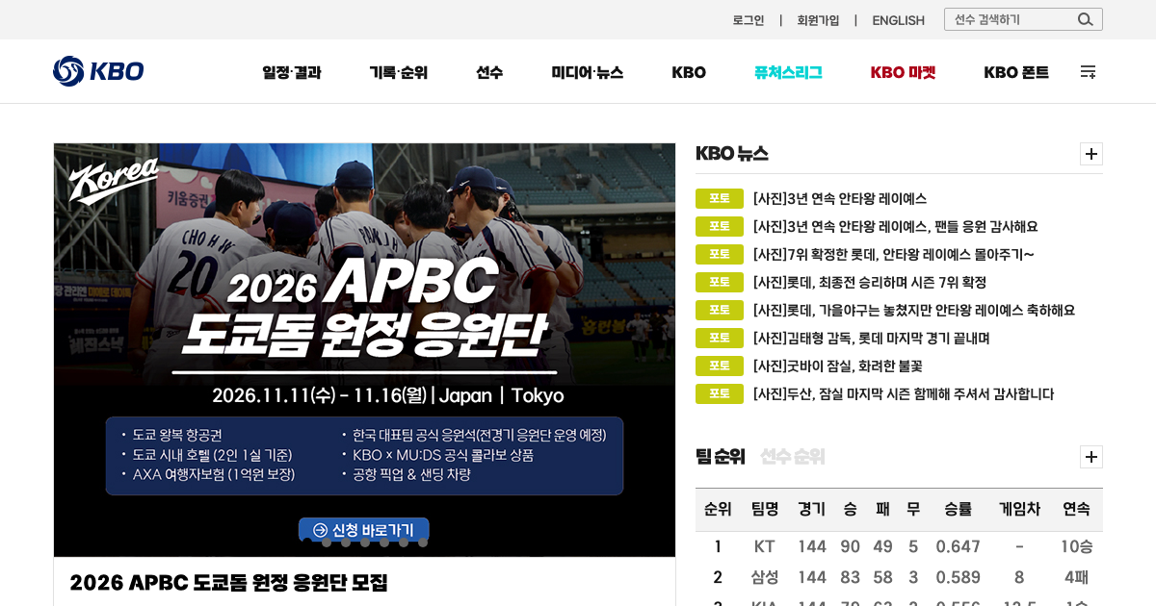Click the 팀명 column header

pos(765,509)
